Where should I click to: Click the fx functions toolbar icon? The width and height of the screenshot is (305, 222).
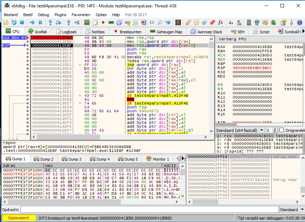click(220, 22)
